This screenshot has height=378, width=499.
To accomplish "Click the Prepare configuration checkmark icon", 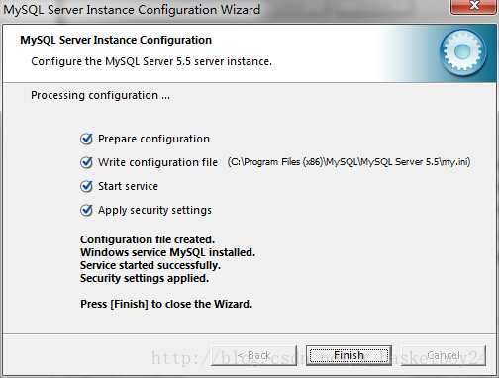I will tap(86, 139).
